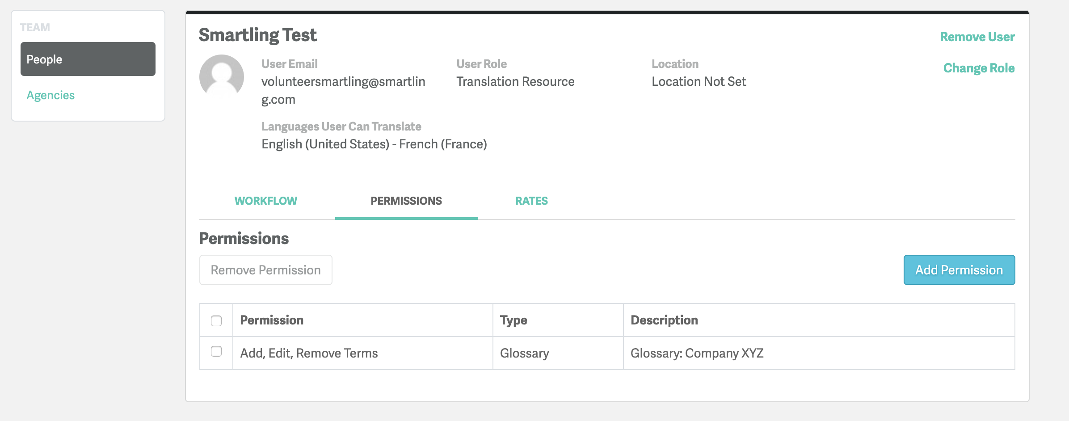The height and width of the screenshot is (421, 1069).
Task: Tick the select-all checkbox in table header
Action: [216, 321]
